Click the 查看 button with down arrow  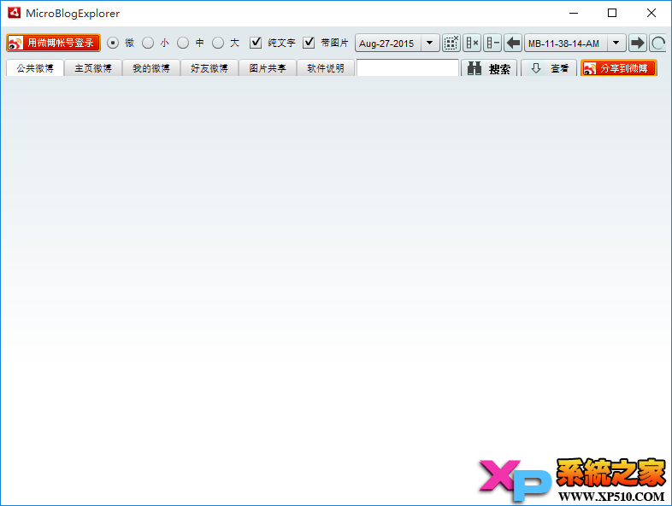tap(549, 68)
